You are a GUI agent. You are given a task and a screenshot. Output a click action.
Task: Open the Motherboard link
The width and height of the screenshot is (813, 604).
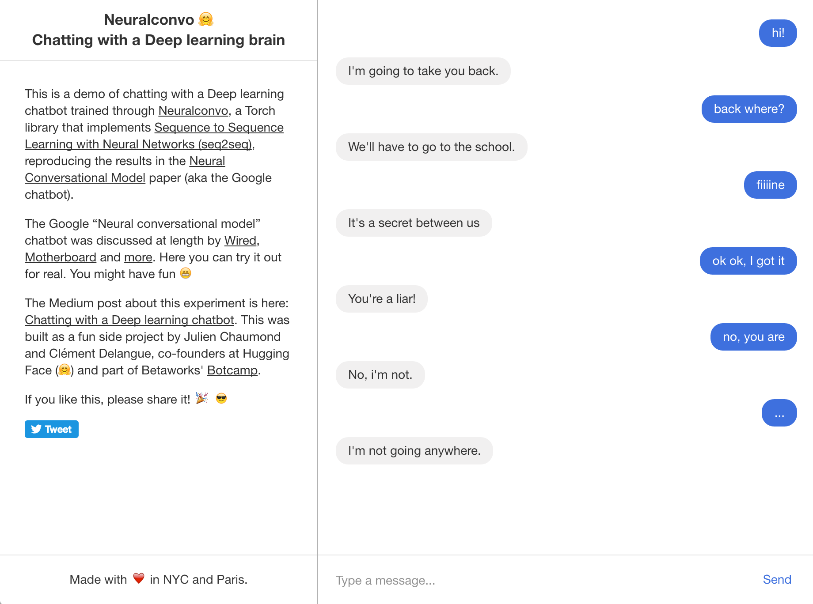(x=60, y=257)
